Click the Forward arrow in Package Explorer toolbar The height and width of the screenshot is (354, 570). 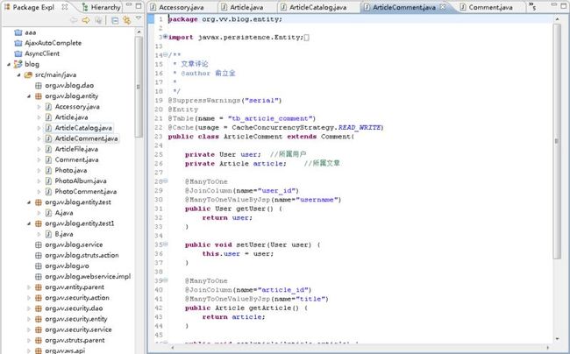(86, 20)
